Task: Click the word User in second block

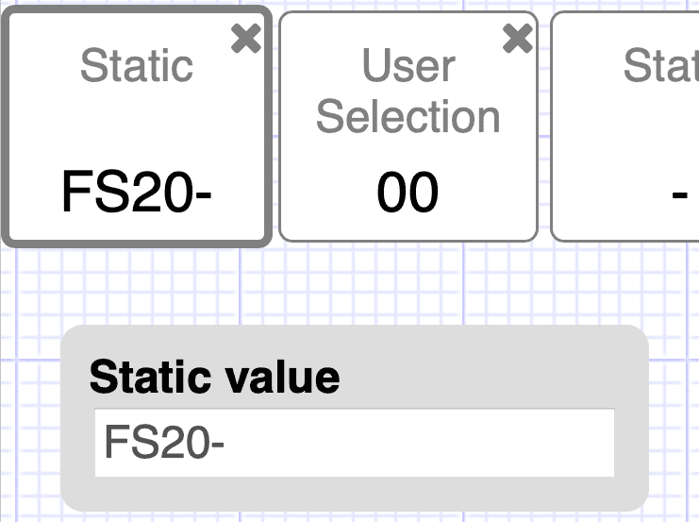Action: (x=408, y=66)
